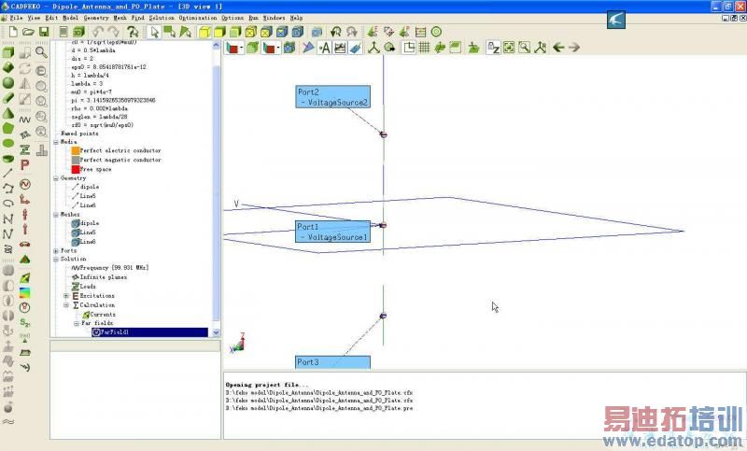Create a cone from left toolbar
Image resolution: width=747 pixels, height=451 pixels.
(x=8, y=113)
